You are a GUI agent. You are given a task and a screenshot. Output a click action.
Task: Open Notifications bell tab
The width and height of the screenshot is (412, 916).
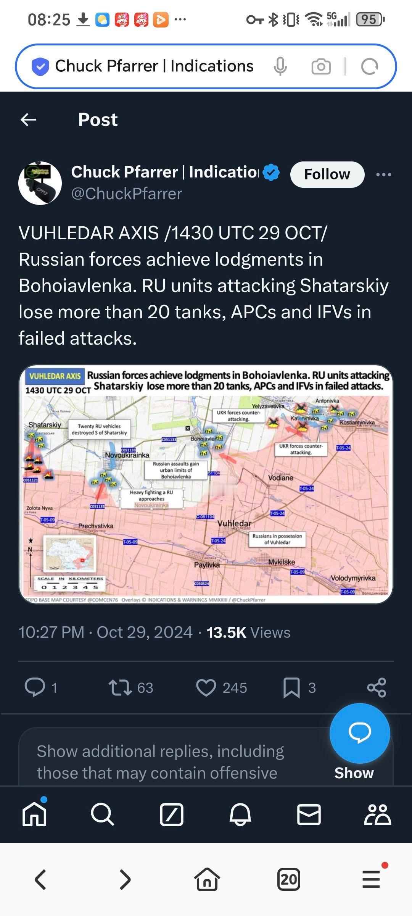[240, 814]
